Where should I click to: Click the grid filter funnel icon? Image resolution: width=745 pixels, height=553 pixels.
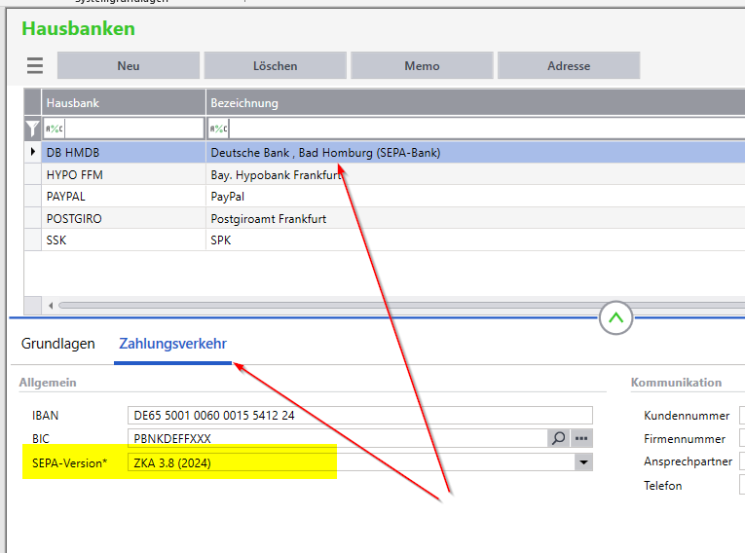click(32, 129)
